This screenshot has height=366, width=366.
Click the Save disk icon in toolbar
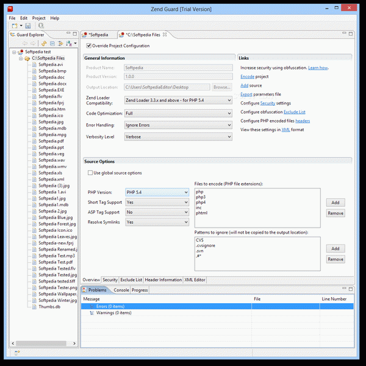point(28,26)
